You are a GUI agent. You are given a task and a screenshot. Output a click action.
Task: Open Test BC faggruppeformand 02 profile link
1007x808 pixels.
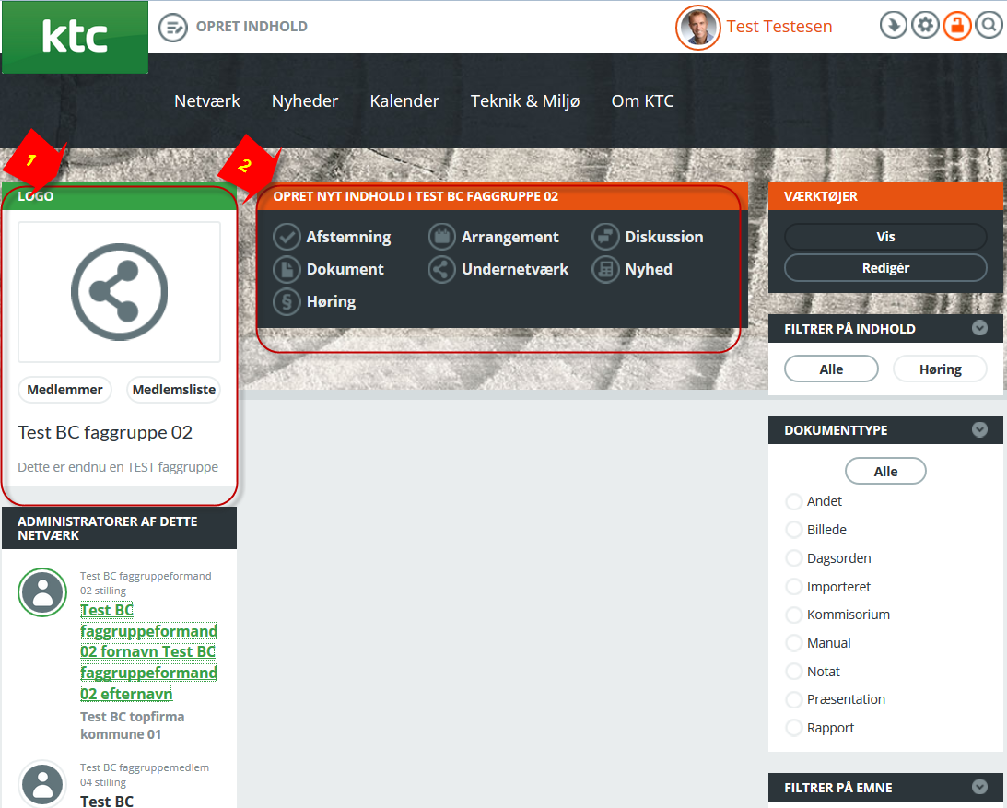(148, 652)
